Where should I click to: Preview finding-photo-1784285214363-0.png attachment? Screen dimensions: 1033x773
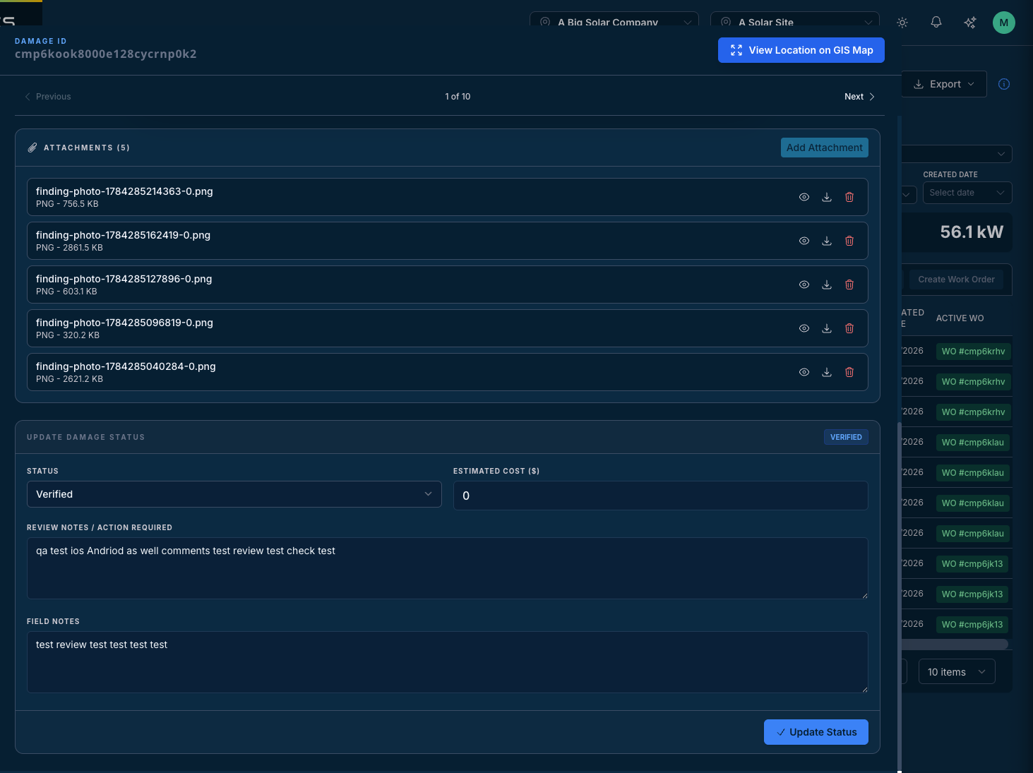point(804,197)
